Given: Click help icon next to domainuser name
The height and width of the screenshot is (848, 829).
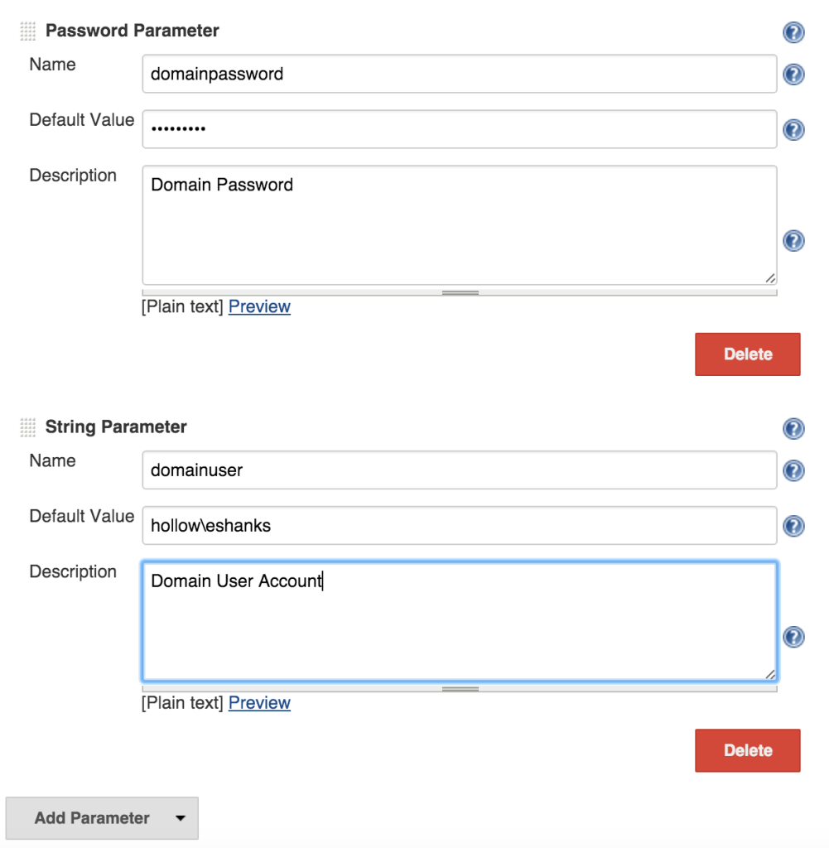Looking at the screenshot, I should pos(793,470).
